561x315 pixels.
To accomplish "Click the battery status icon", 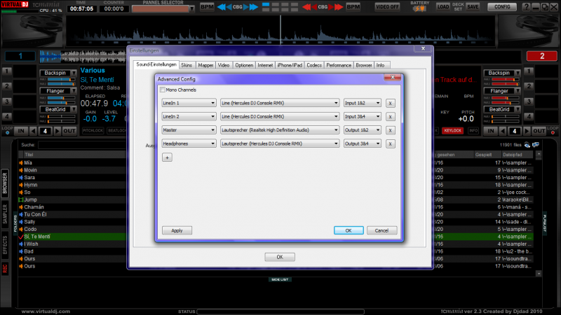I will (x=419, y=8).
